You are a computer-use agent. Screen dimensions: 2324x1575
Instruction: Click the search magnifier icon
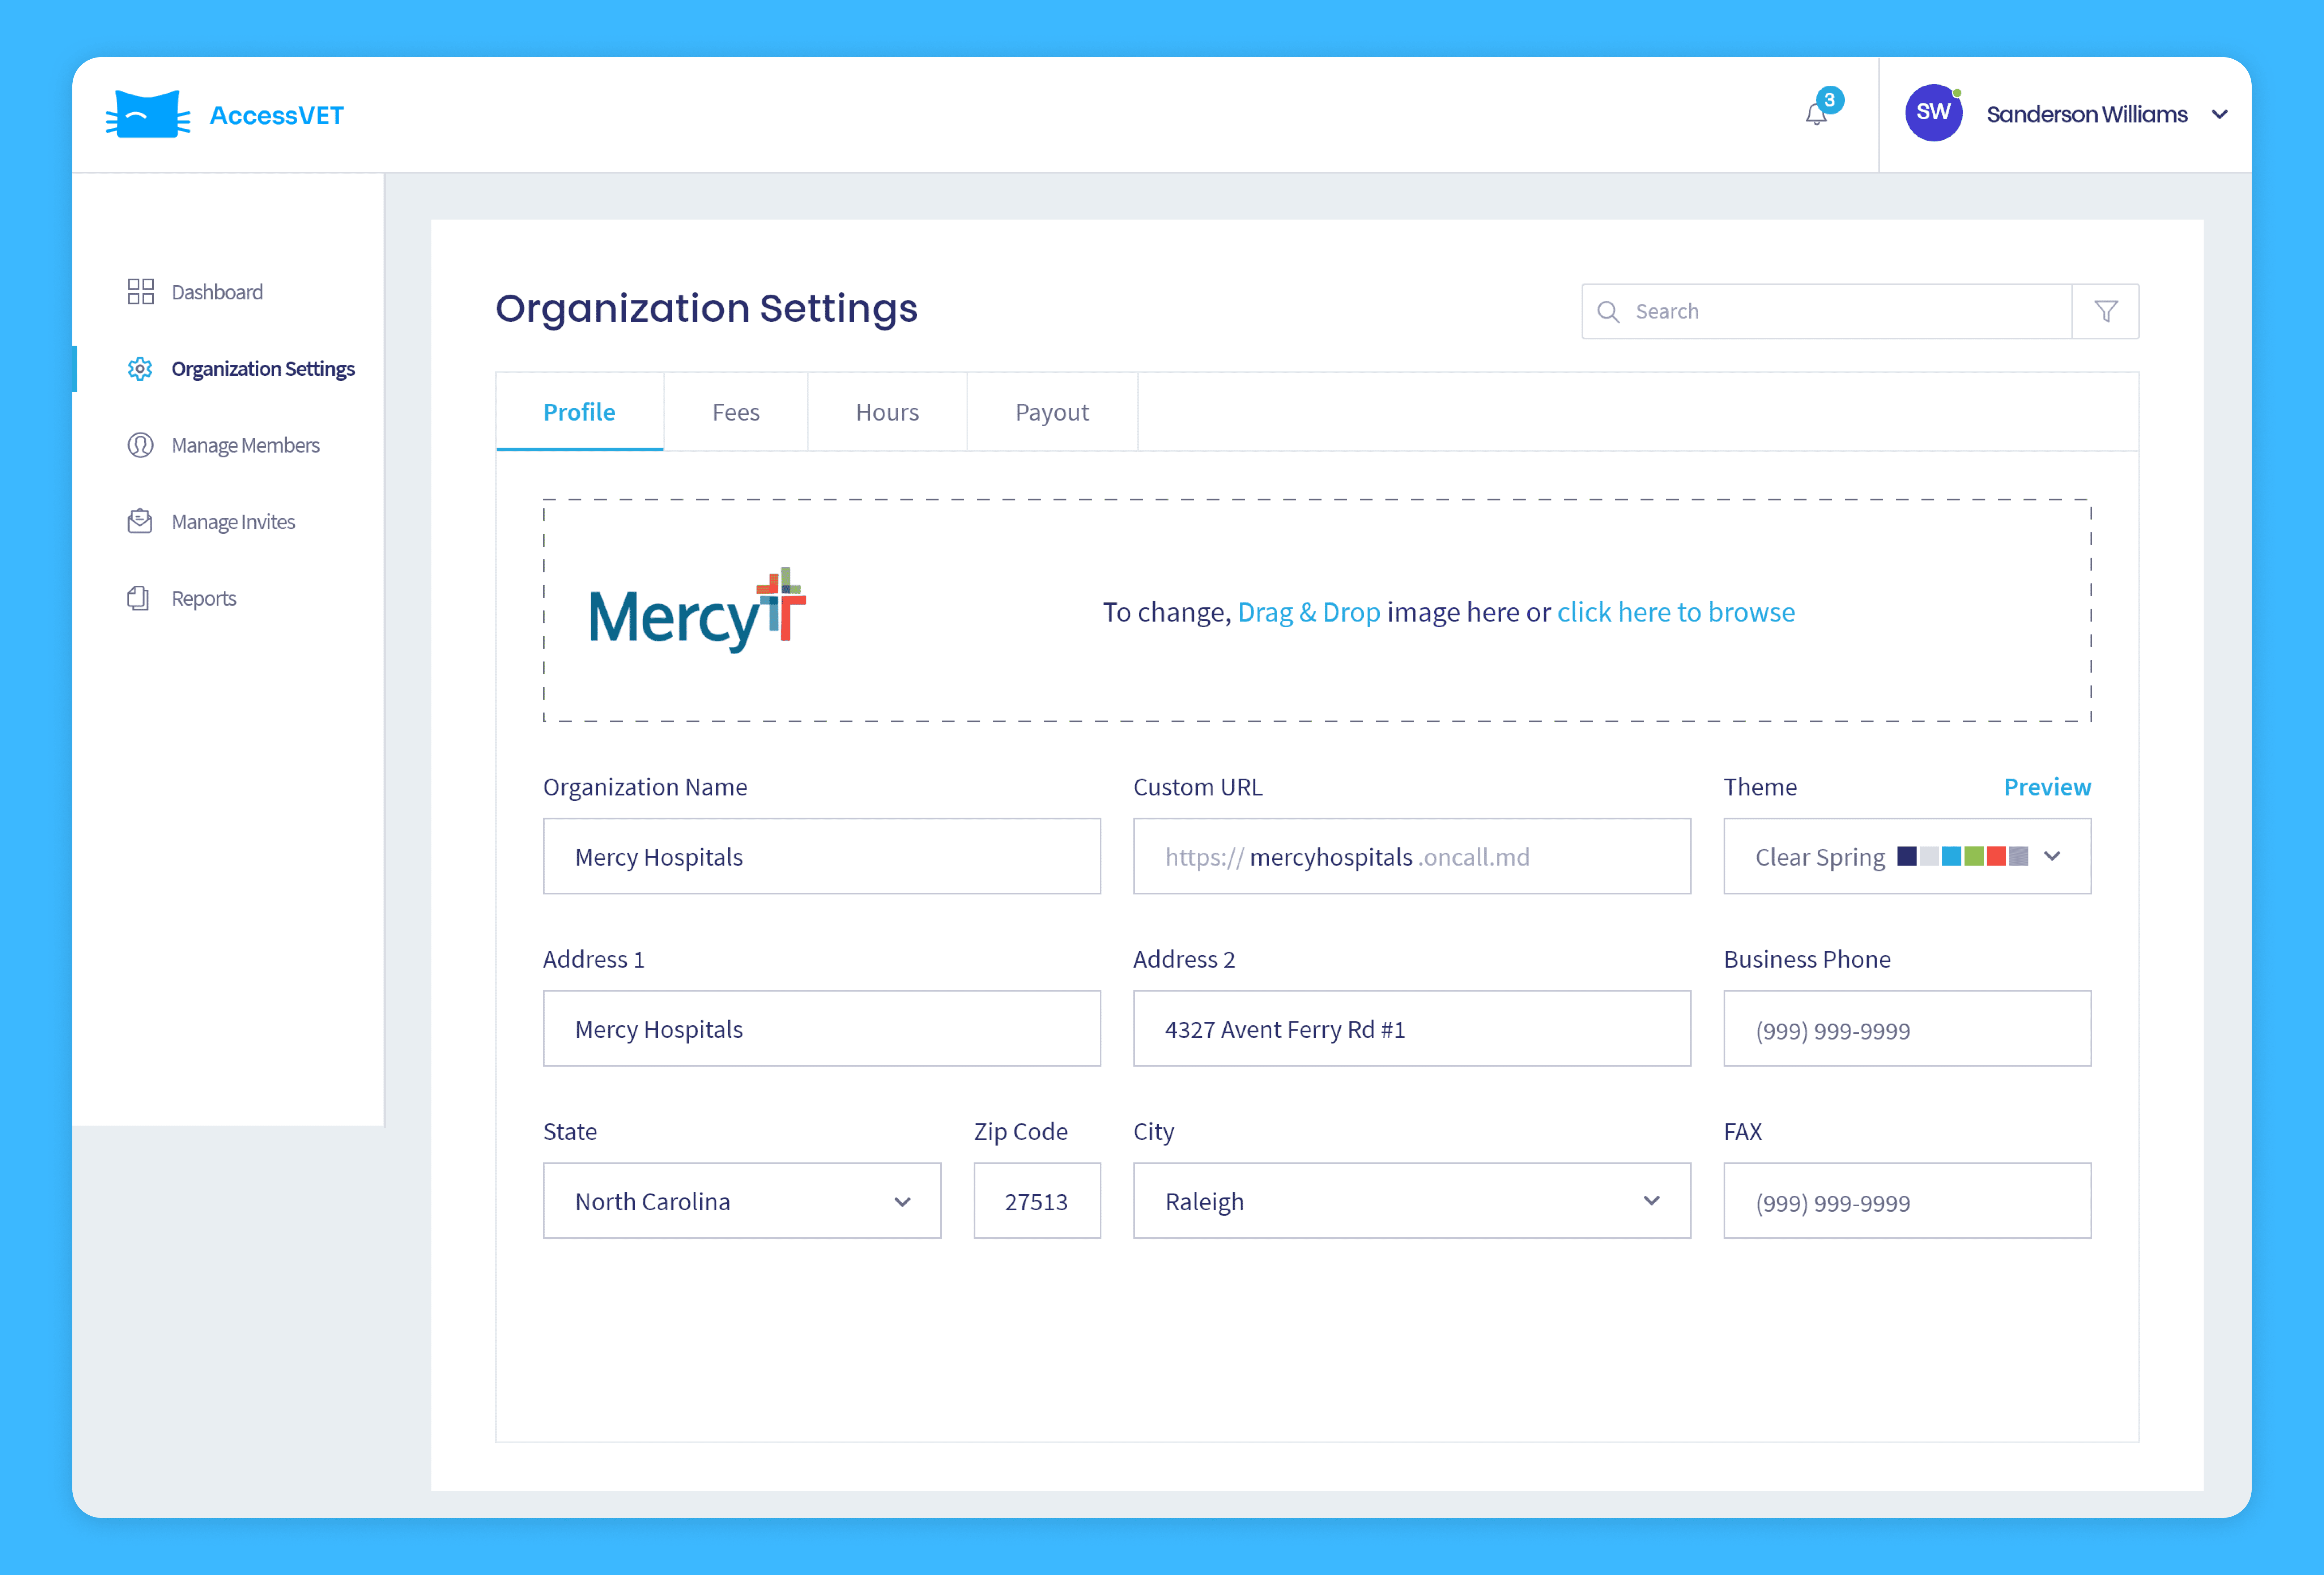[1608, 311]
